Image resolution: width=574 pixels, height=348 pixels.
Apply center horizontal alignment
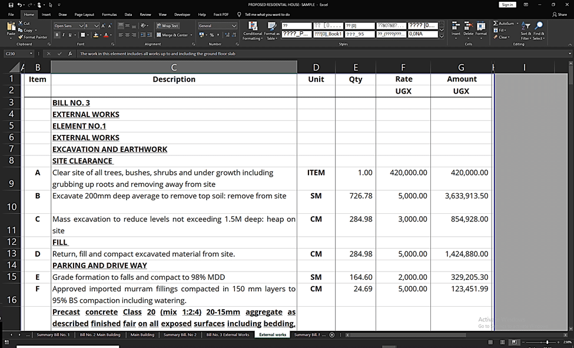click(127, 35)
